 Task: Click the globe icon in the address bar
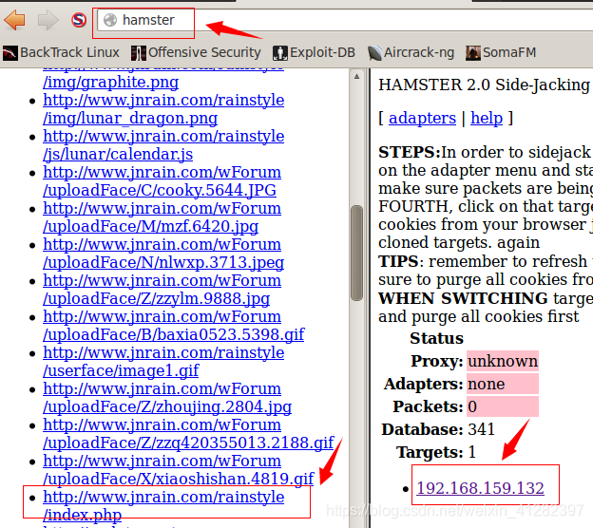(x=110, y=20)
